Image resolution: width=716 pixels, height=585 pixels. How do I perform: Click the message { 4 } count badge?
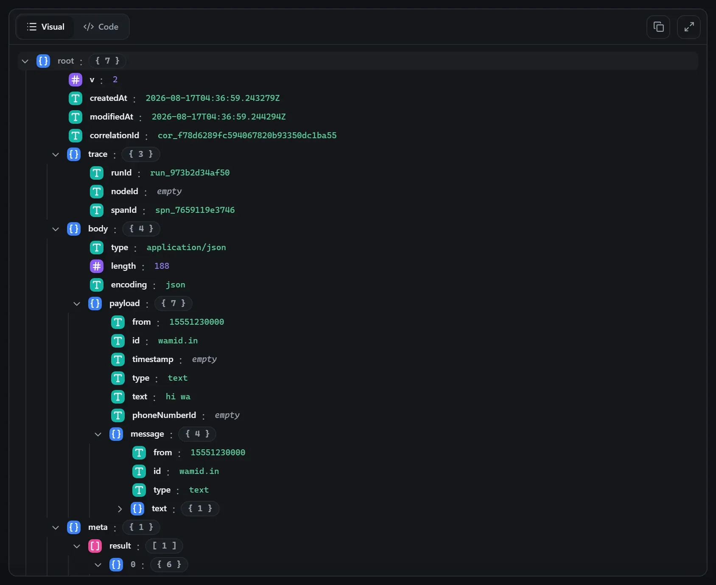point(197,434)
